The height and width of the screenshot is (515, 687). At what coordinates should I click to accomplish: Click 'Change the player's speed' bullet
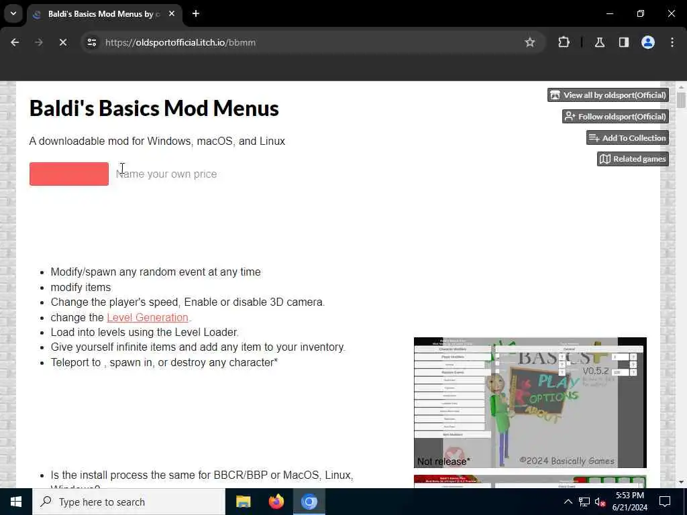tap(188, 302)
